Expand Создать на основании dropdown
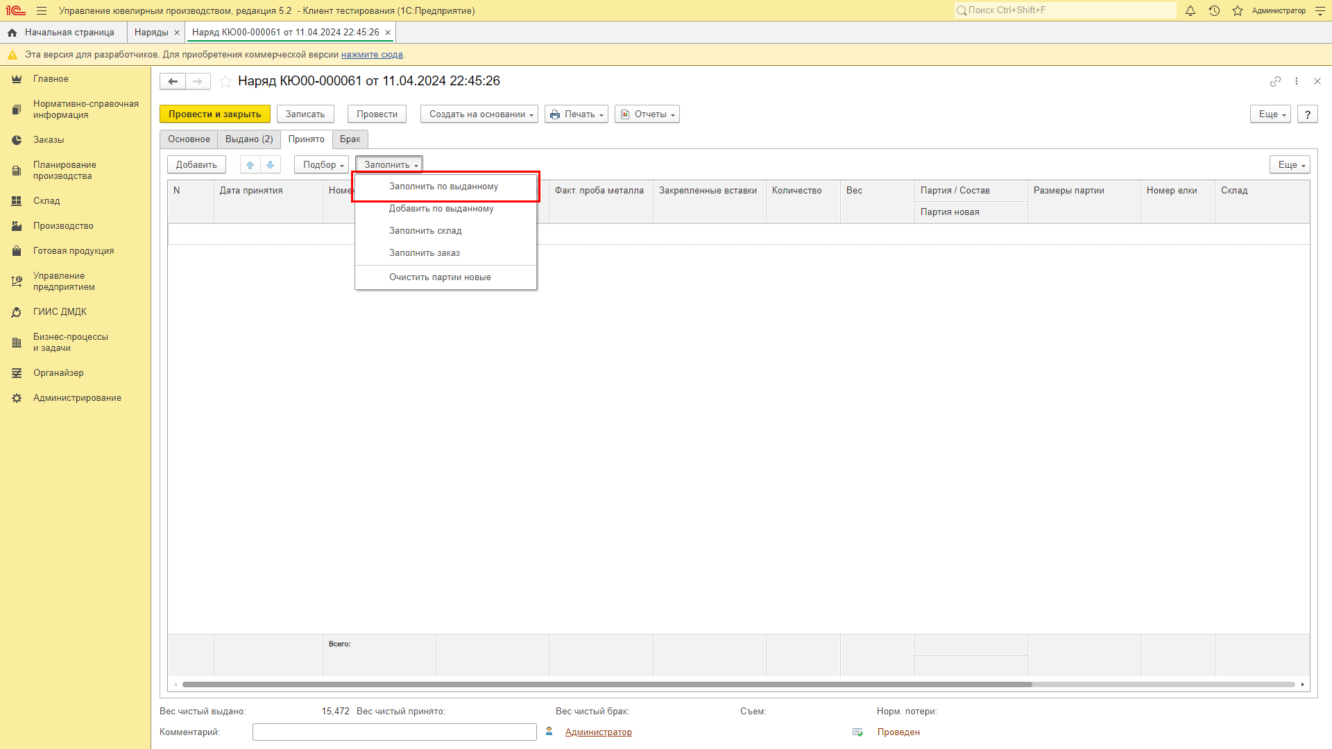The image size is (1332, 749). (479, 114)
